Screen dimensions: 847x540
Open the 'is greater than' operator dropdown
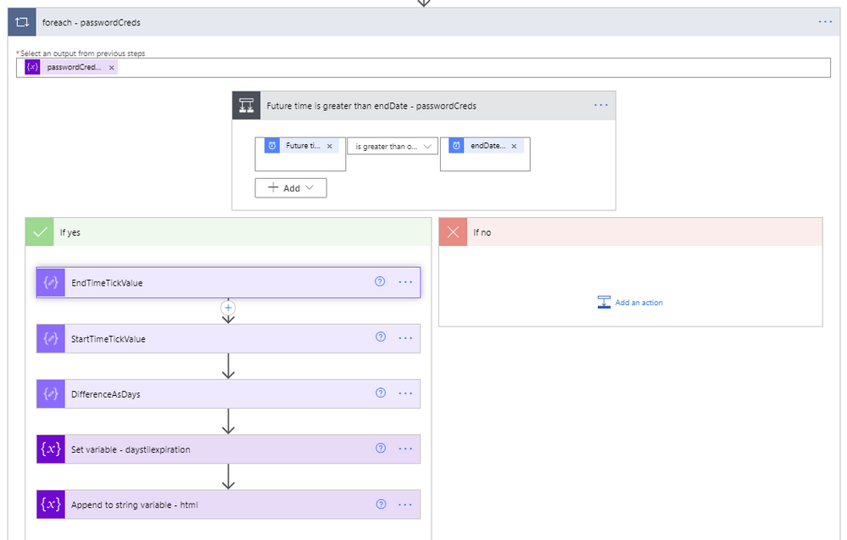(393, 147)
